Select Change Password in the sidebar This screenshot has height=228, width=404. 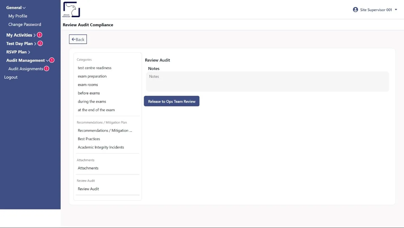pyautogui.click(x=25, y=25)
